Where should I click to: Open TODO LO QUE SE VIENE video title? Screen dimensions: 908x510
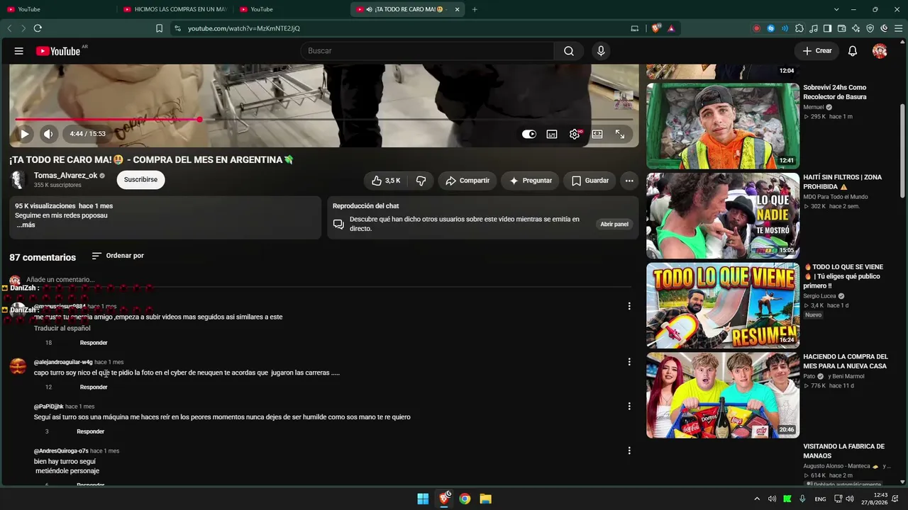(843, 276)
